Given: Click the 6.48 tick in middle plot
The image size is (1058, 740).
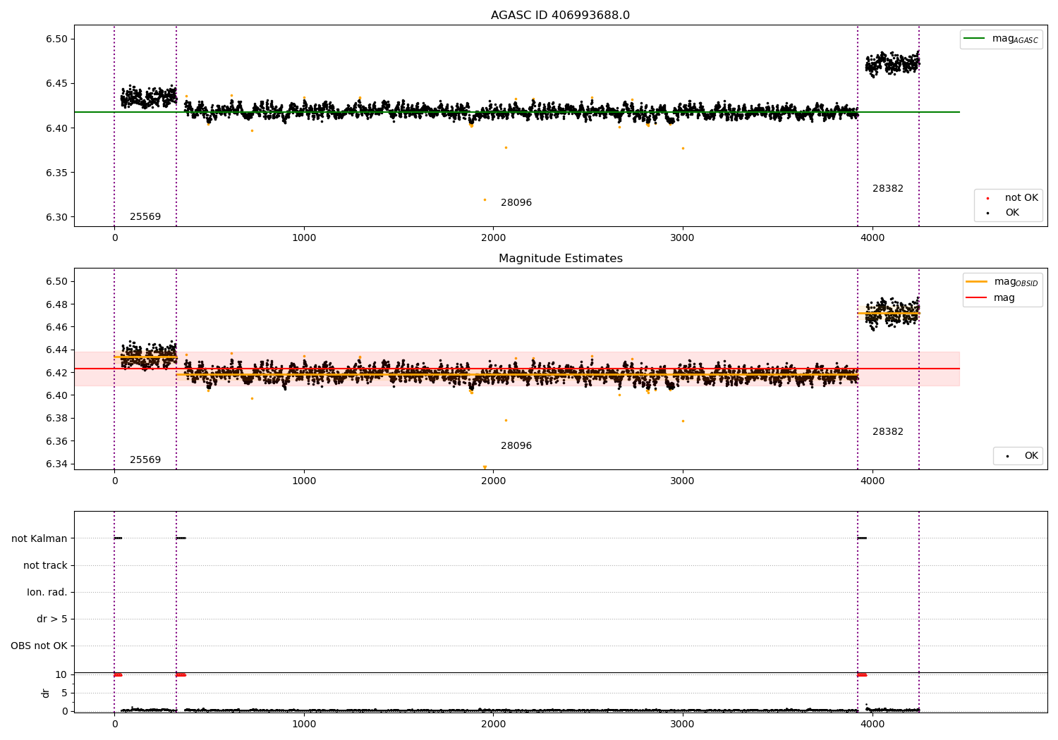Looking at the screenshot, I should point(55,304).
